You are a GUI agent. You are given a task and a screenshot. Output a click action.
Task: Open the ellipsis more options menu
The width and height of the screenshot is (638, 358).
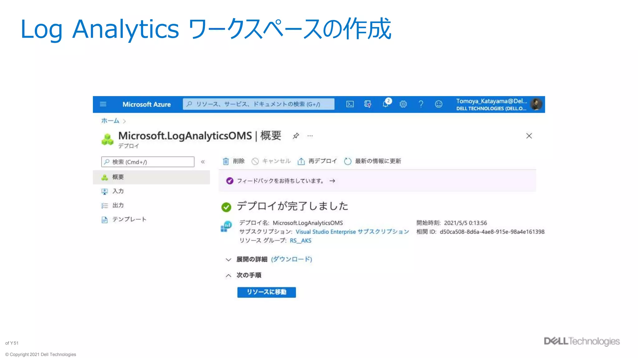pyautogui.click(x=310, y=136)
